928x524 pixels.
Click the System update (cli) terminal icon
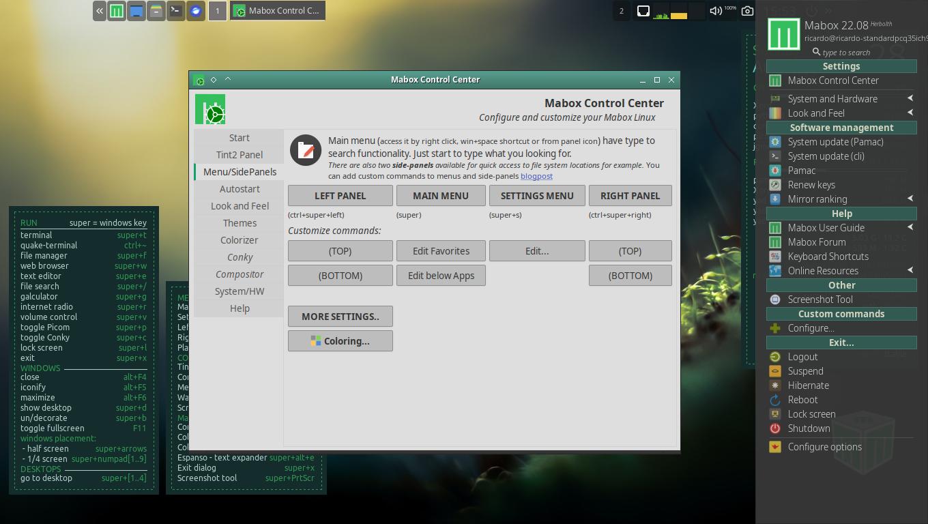click(x=775, y=156)
